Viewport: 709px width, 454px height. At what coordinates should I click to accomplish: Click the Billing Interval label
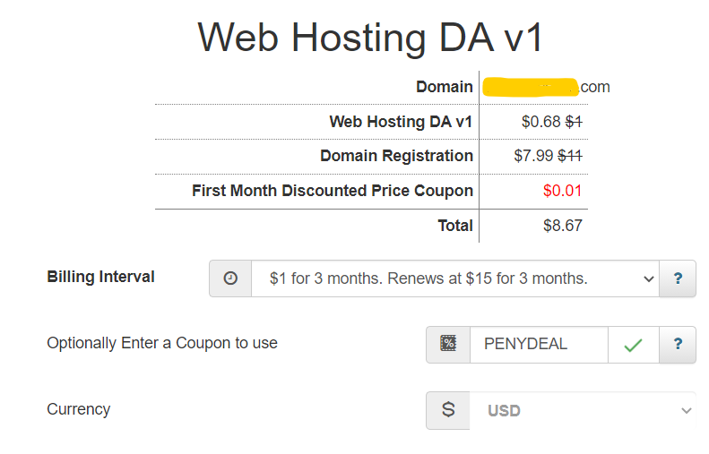[100, 277]
